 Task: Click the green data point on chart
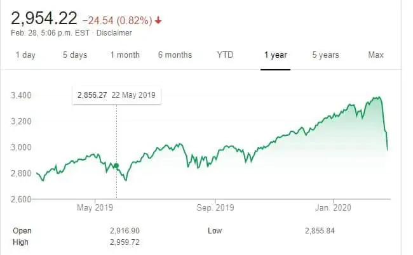tap(116, 166)
